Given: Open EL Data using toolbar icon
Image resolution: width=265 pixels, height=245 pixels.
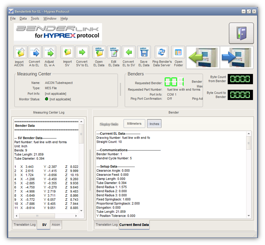Looking at the screenshot, I should pyautogui.click(x=99, y=52).
